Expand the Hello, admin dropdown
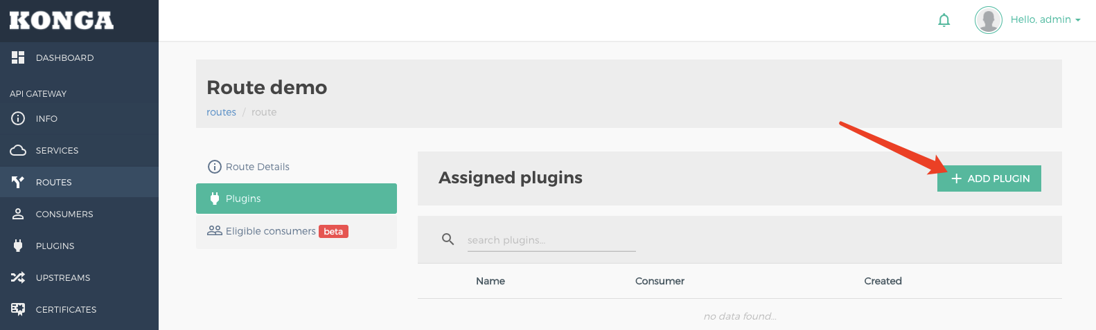The image size is (1096, 330). click(x=1045, y=19)
